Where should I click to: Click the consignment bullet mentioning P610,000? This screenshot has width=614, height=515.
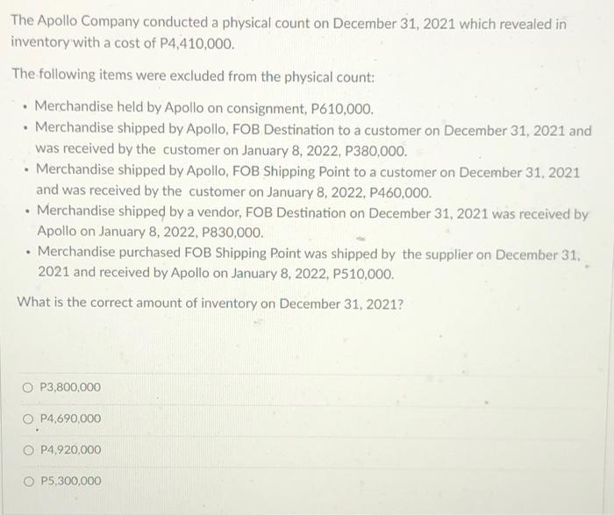pyautogui.click(x=204, y=107)
